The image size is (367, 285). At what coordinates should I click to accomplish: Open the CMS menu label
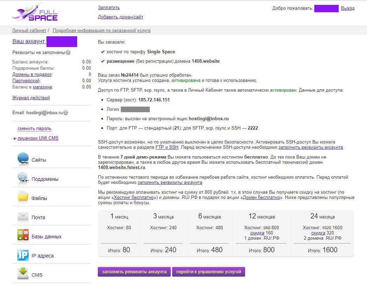[37, 275]
